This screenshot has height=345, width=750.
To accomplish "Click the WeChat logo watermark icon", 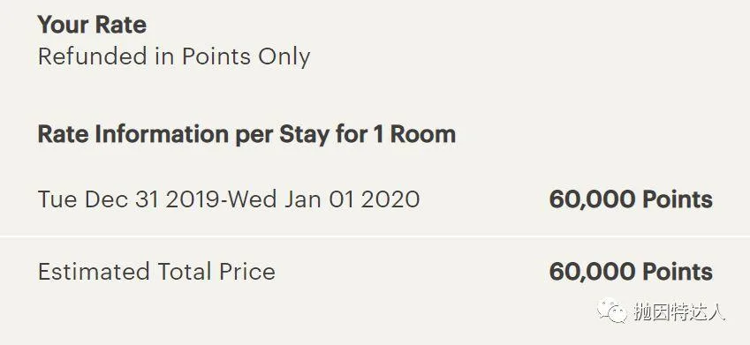I will 613,310.
